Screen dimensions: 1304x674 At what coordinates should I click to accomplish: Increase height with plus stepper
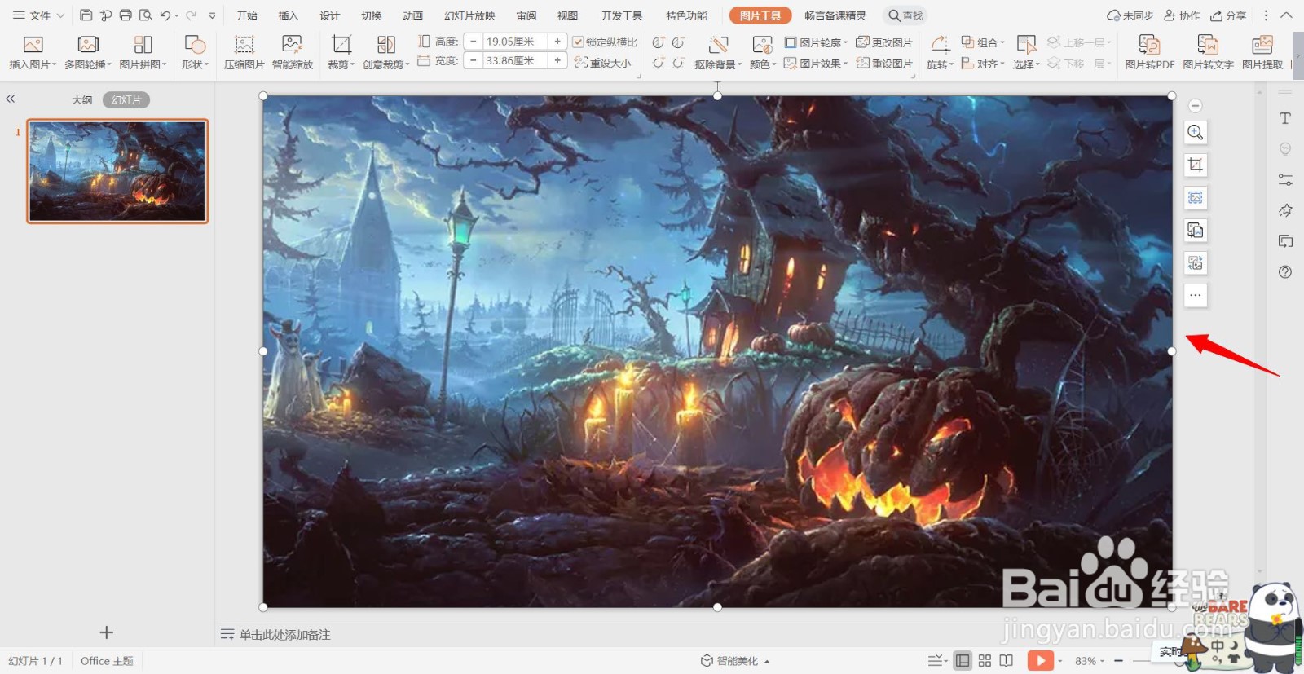(x=557, y=41)
